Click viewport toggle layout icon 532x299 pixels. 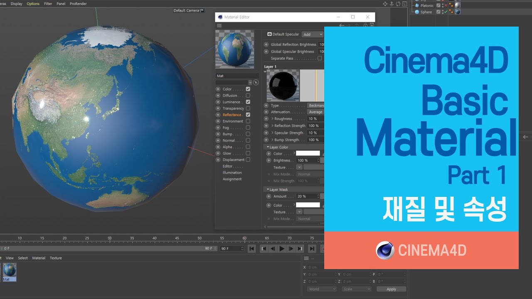tap(404, 4)
